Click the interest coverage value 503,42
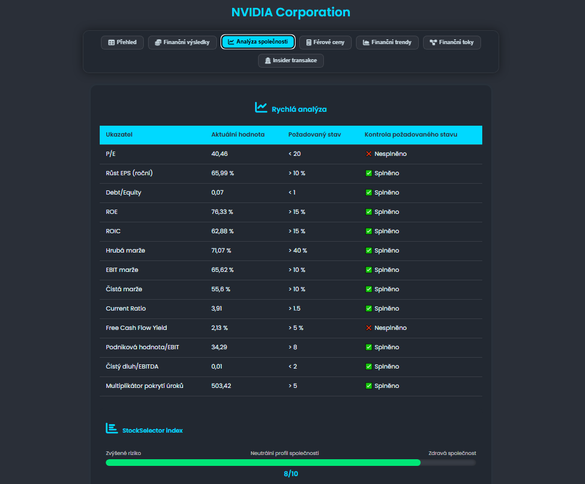 [x=221, y=386]
